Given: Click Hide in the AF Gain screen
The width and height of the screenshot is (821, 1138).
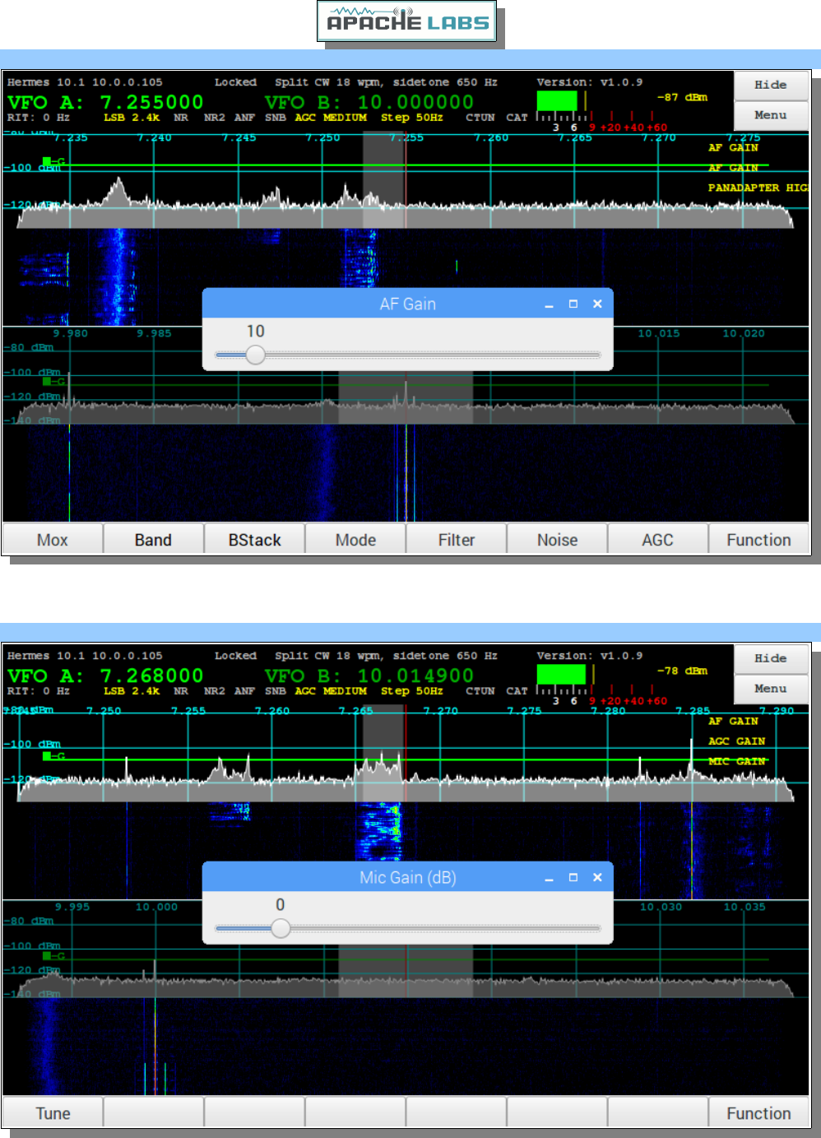Looking at the screenshot, I should (x=771, y=85).
